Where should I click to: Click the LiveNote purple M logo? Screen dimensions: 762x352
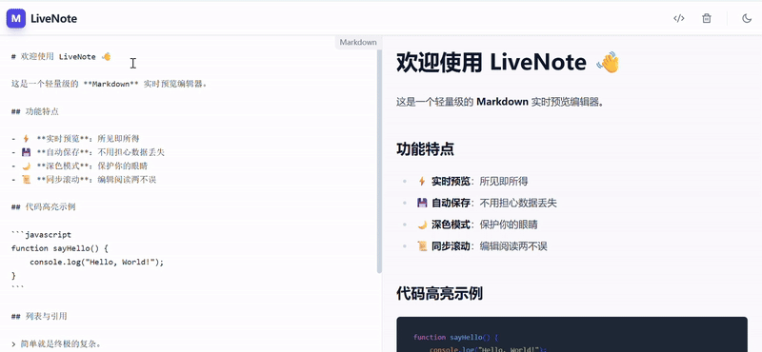pyautogui.click(x=16, y=19)
